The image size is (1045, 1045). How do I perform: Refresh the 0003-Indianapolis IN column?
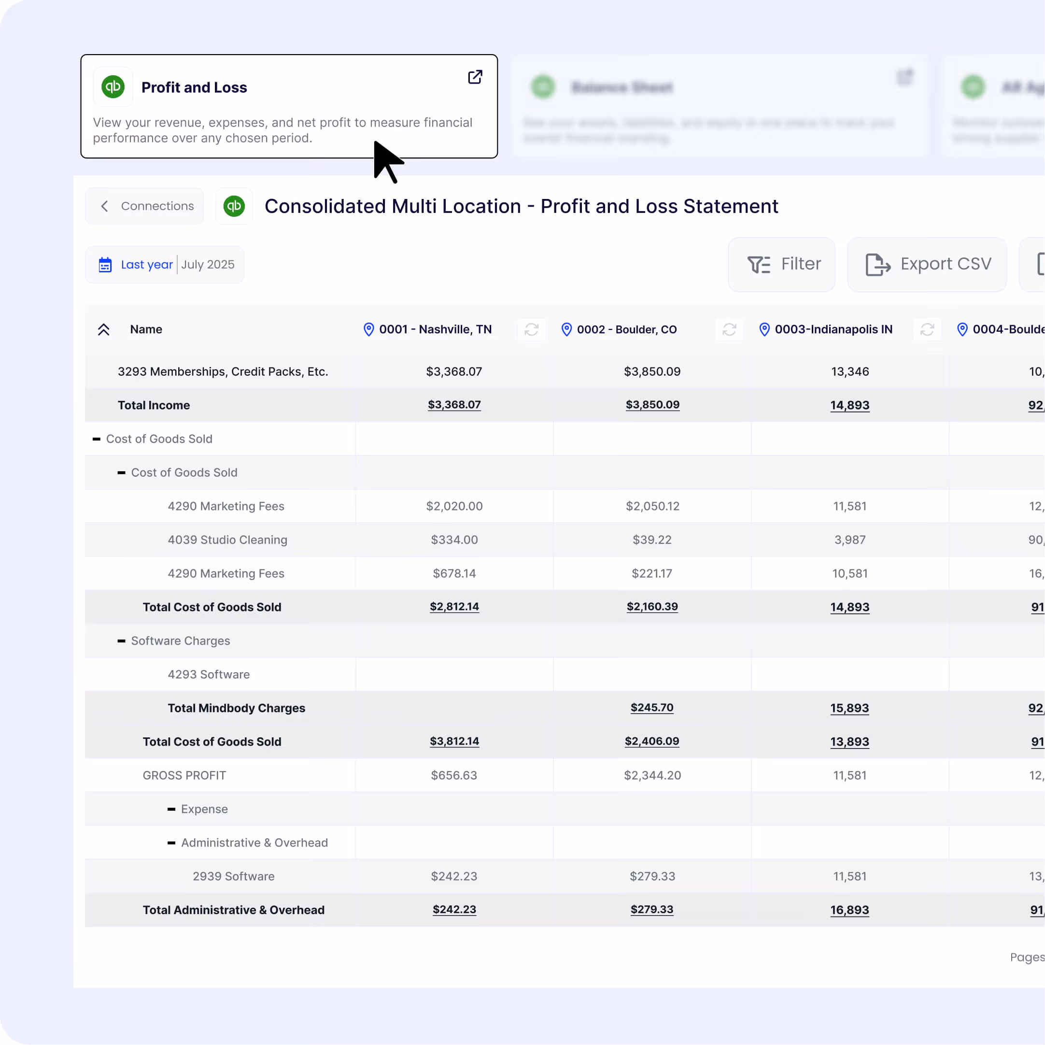point(927,329)
